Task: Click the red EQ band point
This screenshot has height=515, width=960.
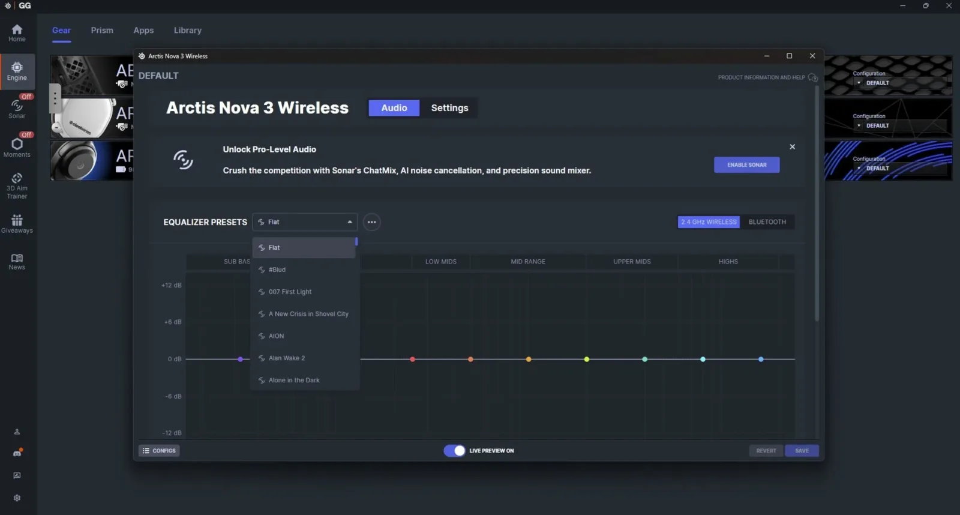Action: point(412,360)
